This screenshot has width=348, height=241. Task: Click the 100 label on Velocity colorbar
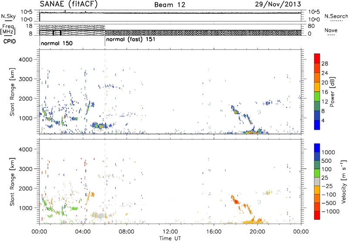click(326, 169)
